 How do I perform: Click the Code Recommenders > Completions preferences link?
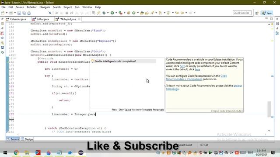(x=196, y=78)
